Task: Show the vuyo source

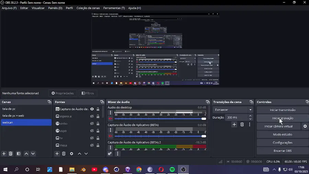Action: click(92, 131)
